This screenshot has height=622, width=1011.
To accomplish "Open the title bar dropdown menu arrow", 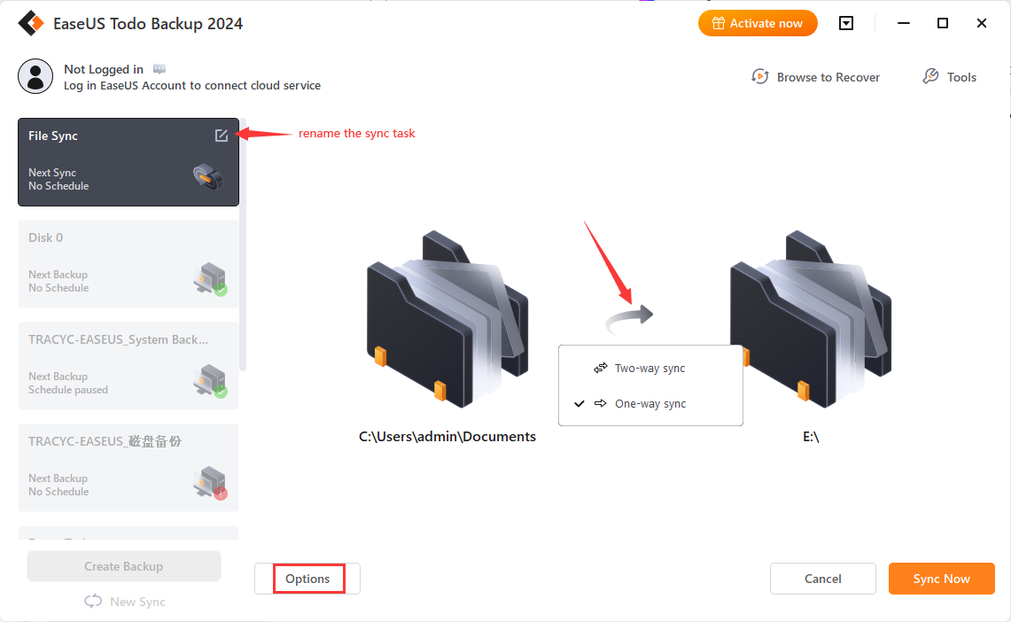I will coord(846,23).
